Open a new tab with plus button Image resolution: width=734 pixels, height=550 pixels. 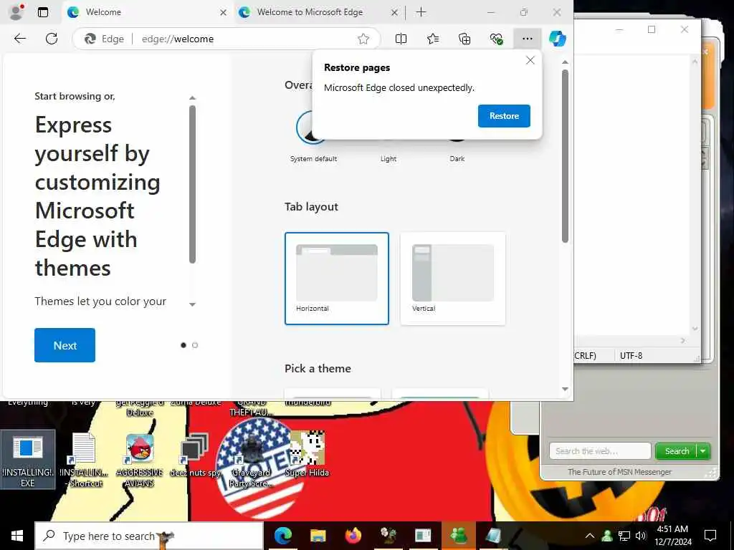[x=421, y=12]
